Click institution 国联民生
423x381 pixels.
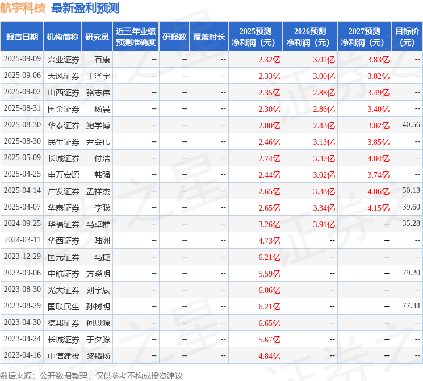[x=64, y=307]
